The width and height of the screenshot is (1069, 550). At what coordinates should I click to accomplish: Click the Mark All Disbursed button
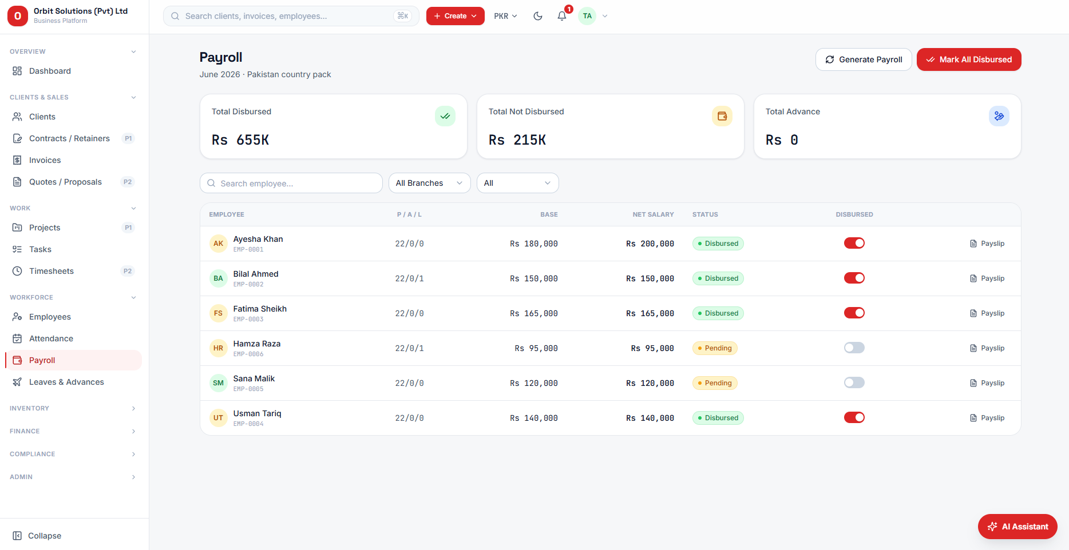click(x=969, y=59)
